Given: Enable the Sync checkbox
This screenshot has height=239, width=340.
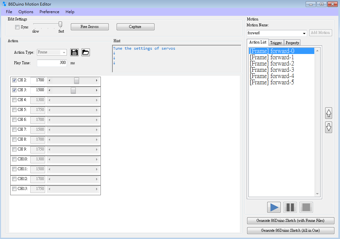Looking at the screenshot, I should (x=17, y=27).
